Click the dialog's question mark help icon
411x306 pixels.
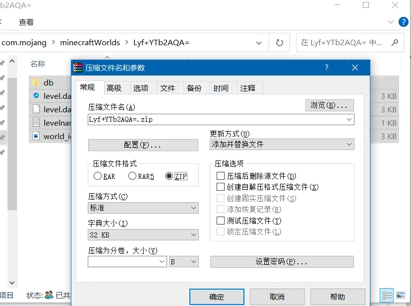[x=326, y=68]
